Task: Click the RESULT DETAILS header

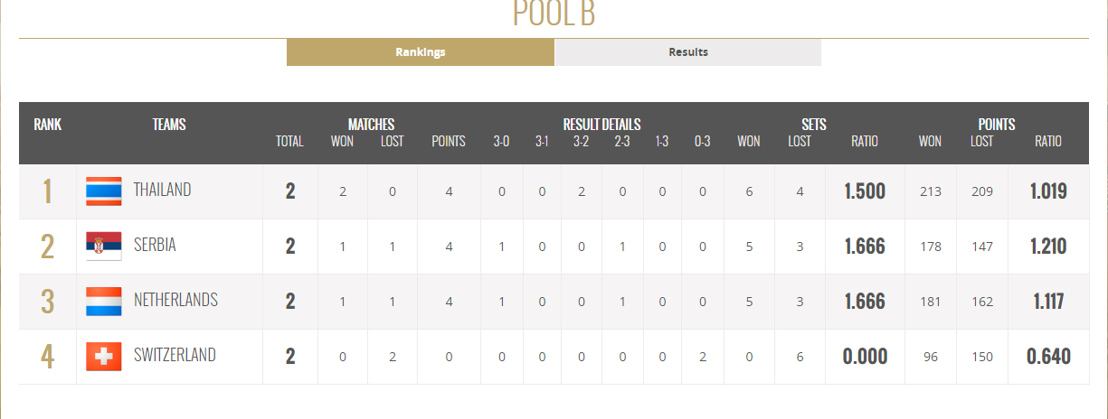Action: 601,125
